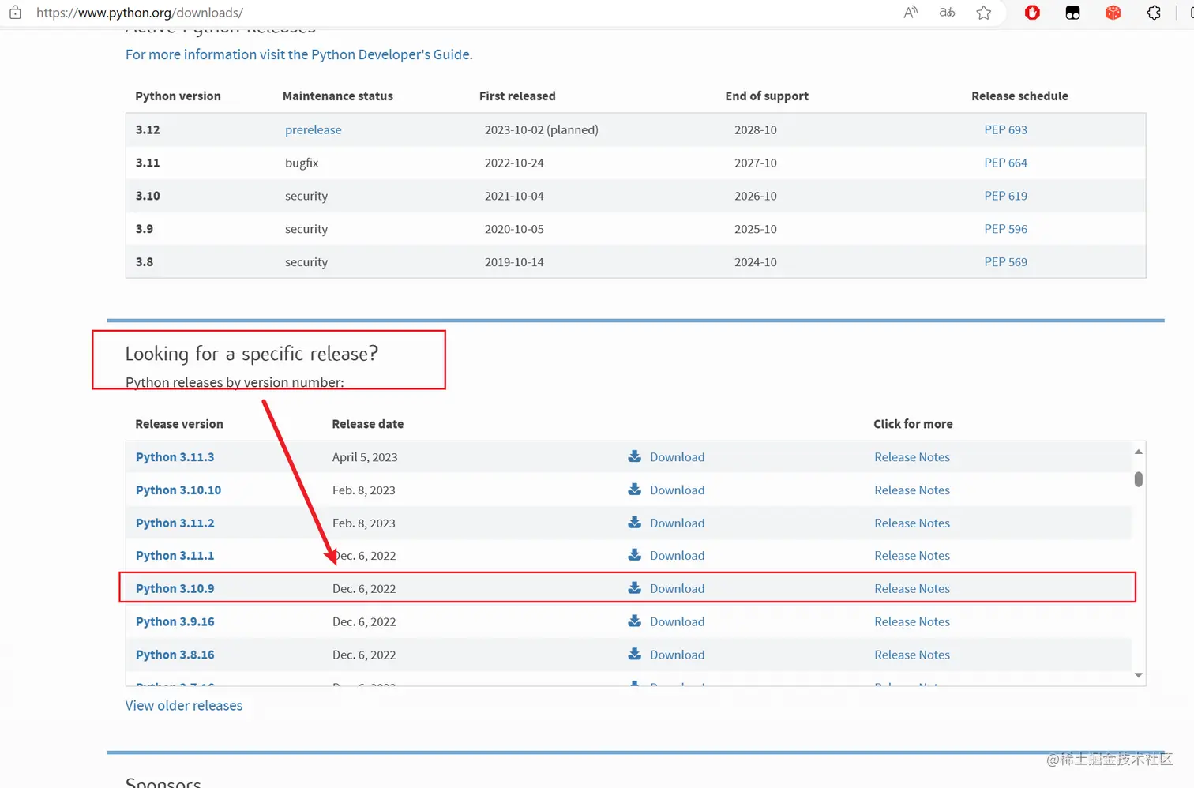This screenshot has width=1194, height=788.
Task: Open the red shield extension icon
Action: click(x=1032, y=13)
